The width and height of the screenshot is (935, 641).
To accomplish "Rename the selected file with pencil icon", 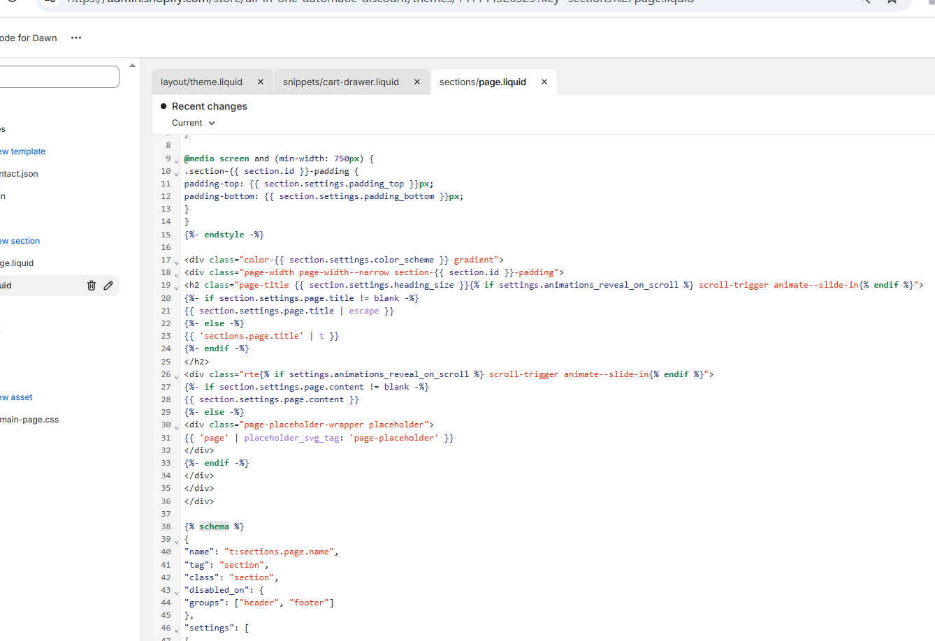I will 108,286.
